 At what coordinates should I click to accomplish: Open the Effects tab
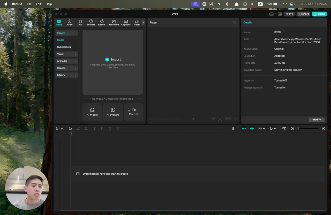click(x=102, y=23)
